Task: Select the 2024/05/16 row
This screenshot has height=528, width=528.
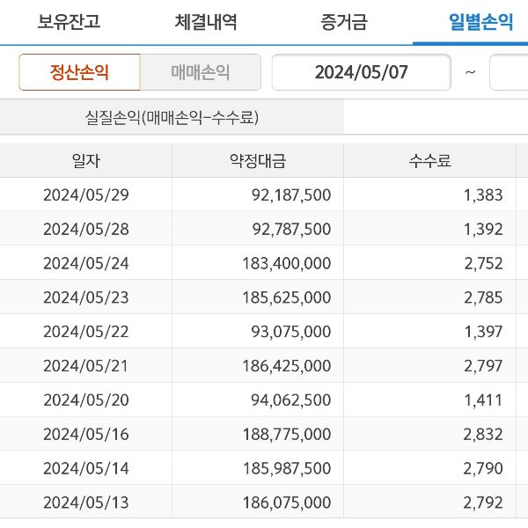Action: tap(85, 435)
